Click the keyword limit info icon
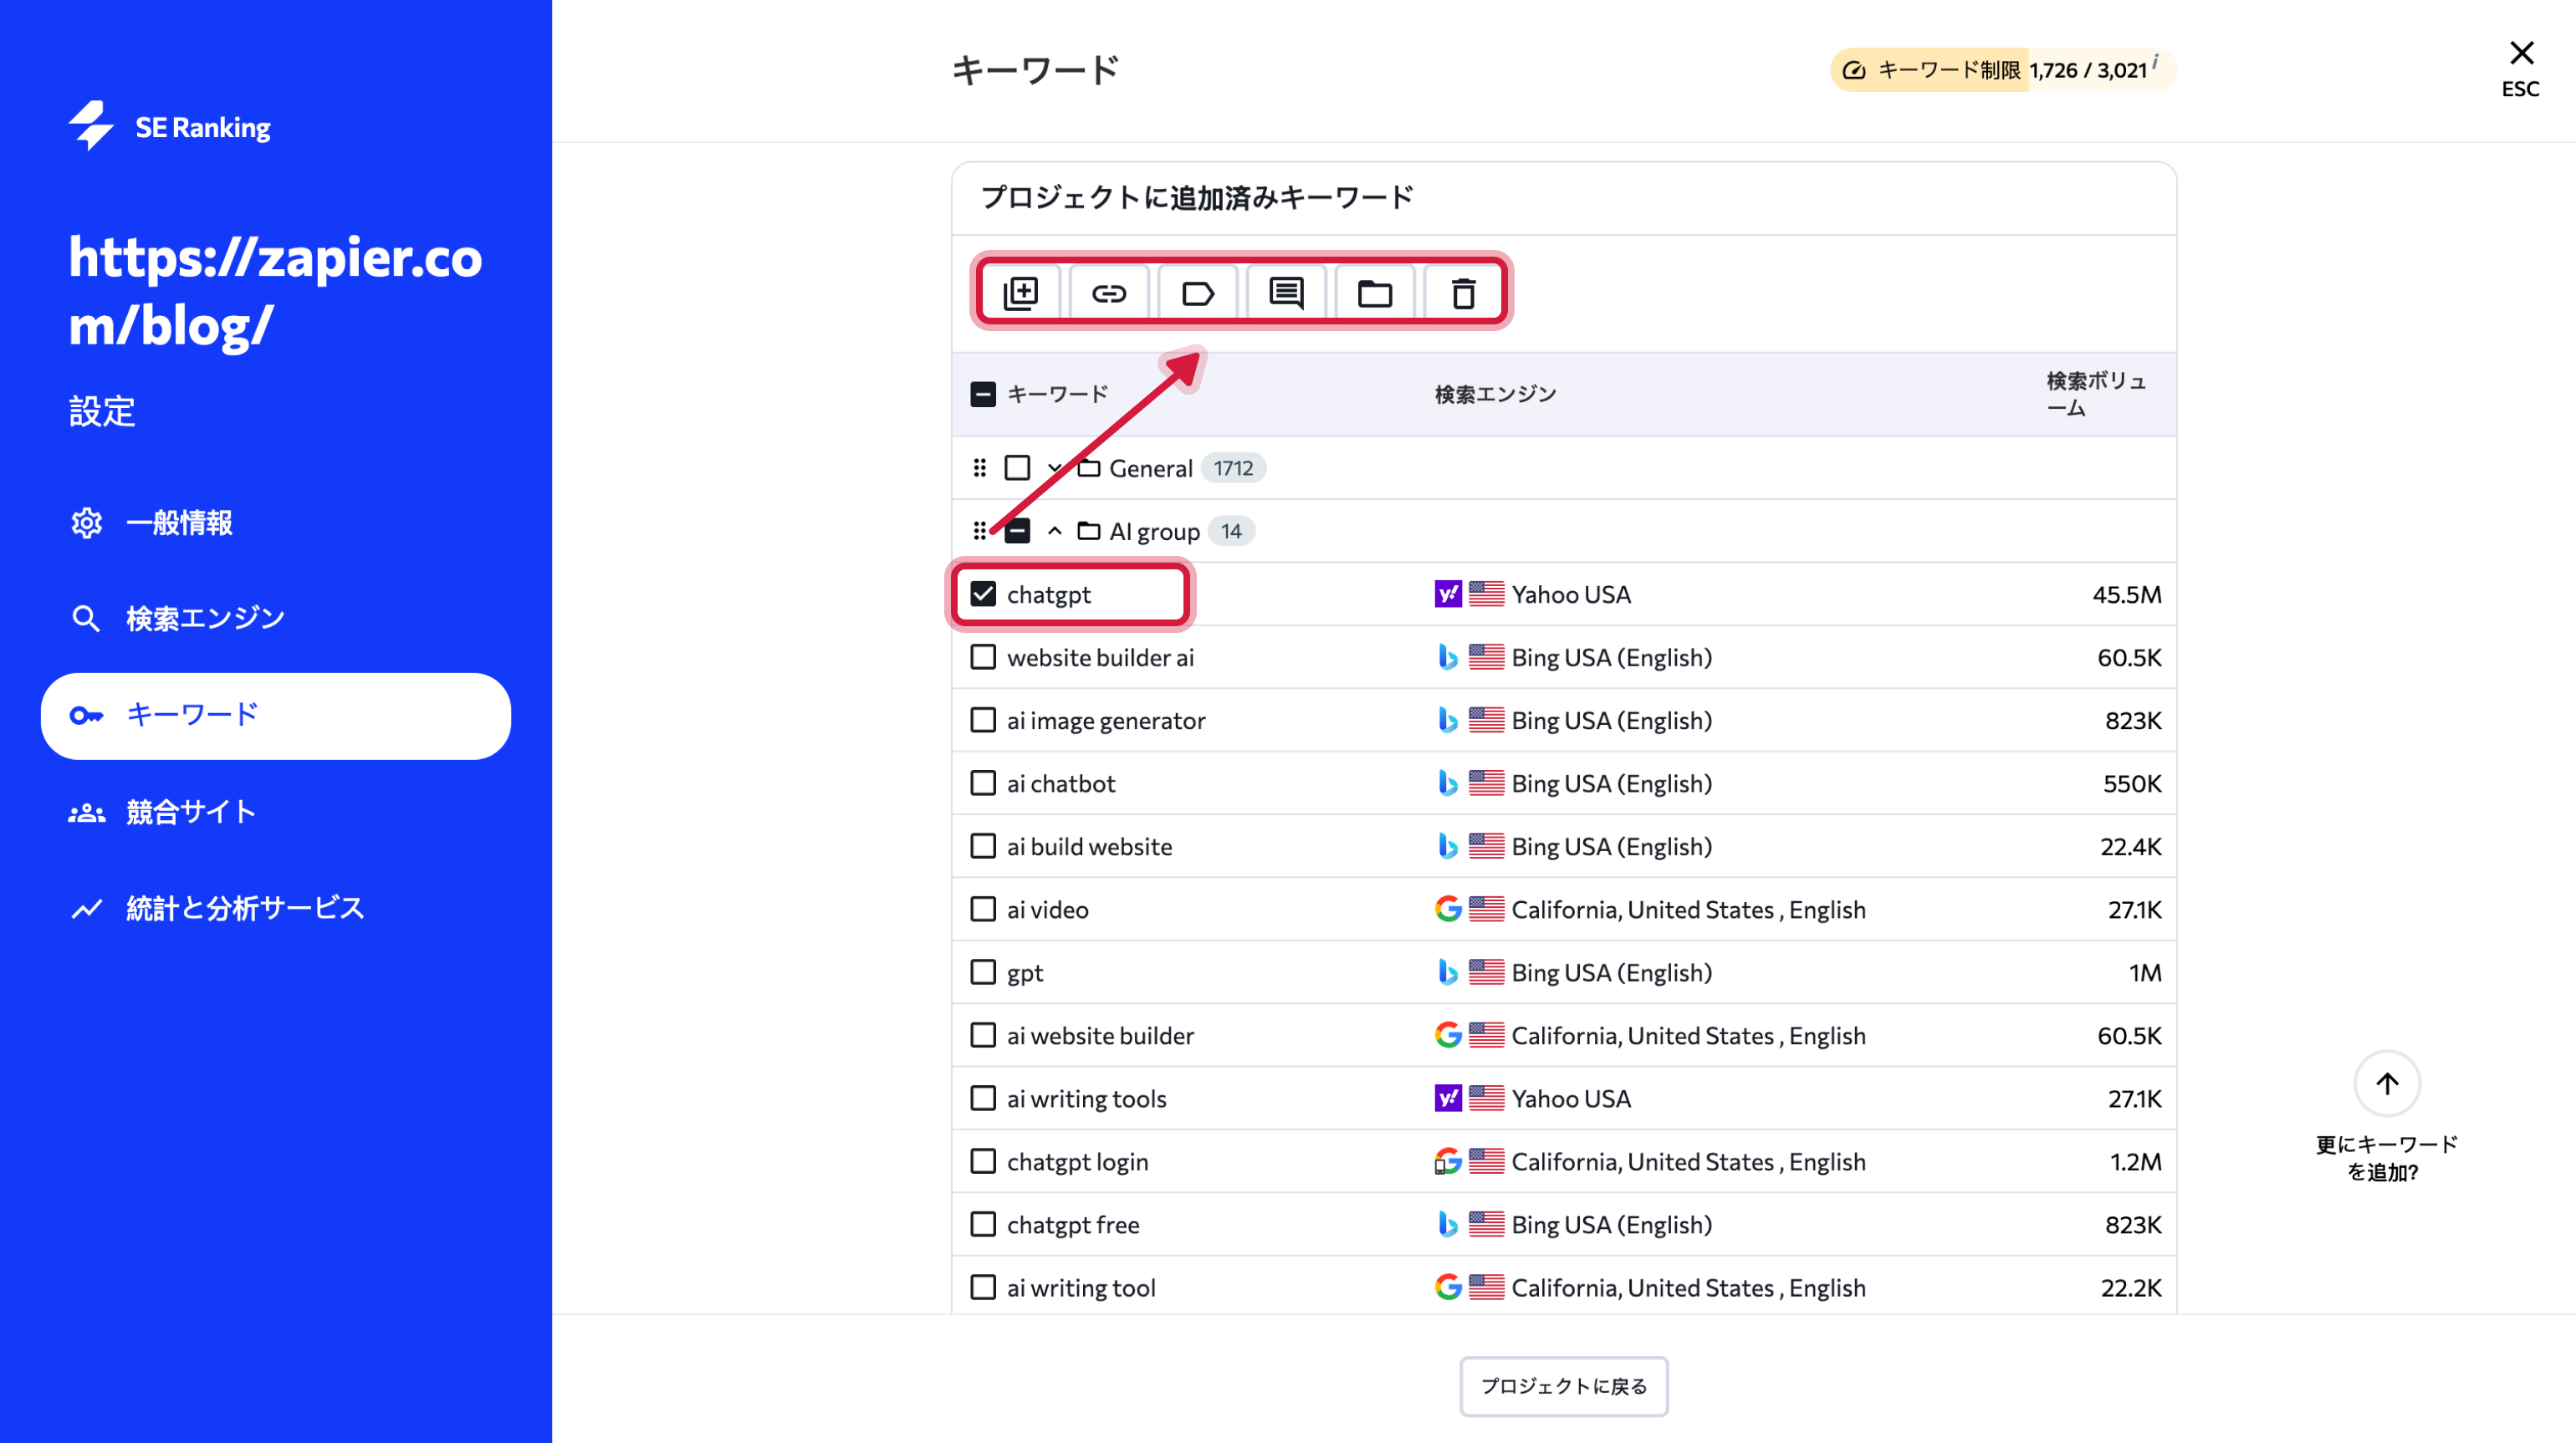The height and width of the screenshot is (1443, 2576). [2155, 61]
